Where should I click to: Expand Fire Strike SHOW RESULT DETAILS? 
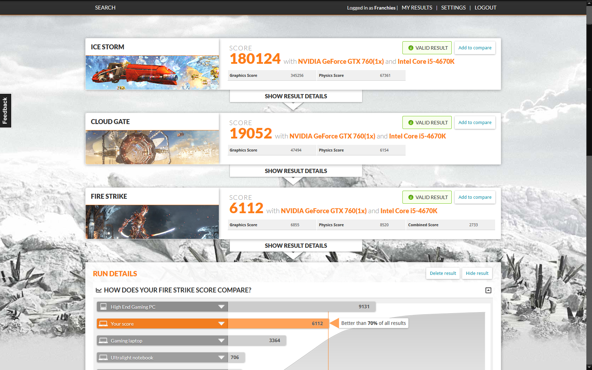click(296, 246)
